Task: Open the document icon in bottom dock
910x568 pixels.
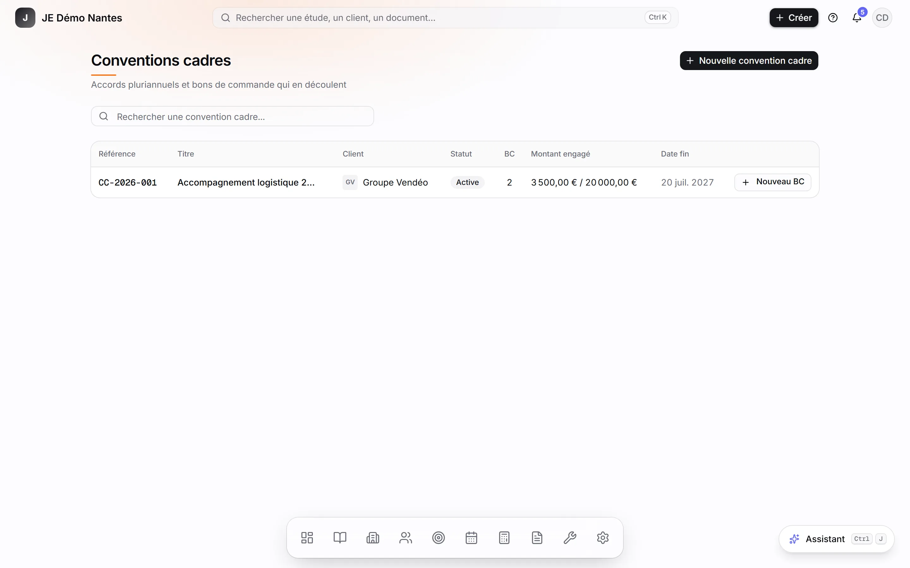Action: pos(537,538)
